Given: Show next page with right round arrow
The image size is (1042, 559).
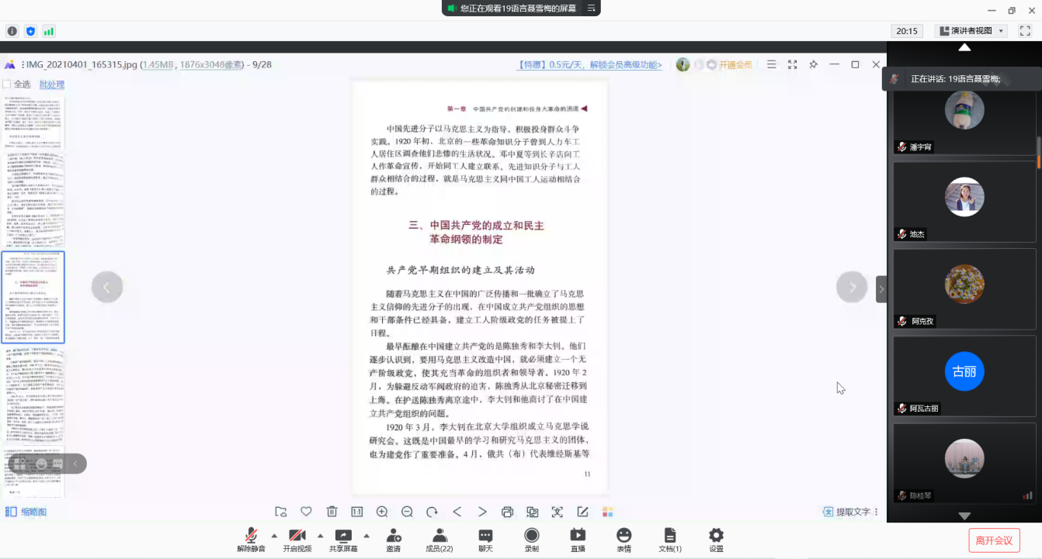Looking at the screenshot, I should click(852, 287).
